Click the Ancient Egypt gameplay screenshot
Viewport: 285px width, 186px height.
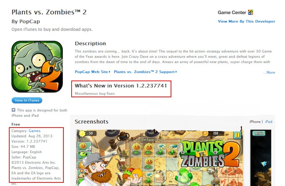[160, 157]
